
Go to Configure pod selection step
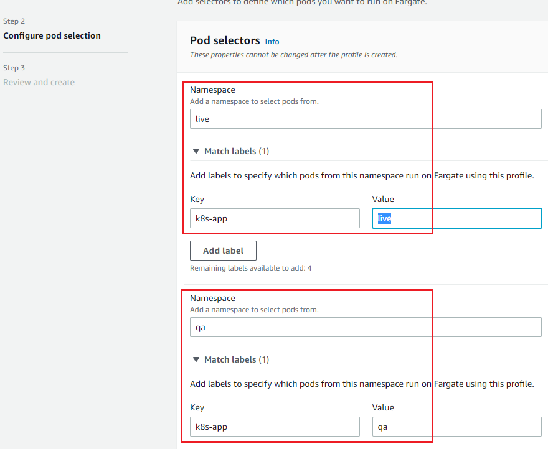coord(52,35)
